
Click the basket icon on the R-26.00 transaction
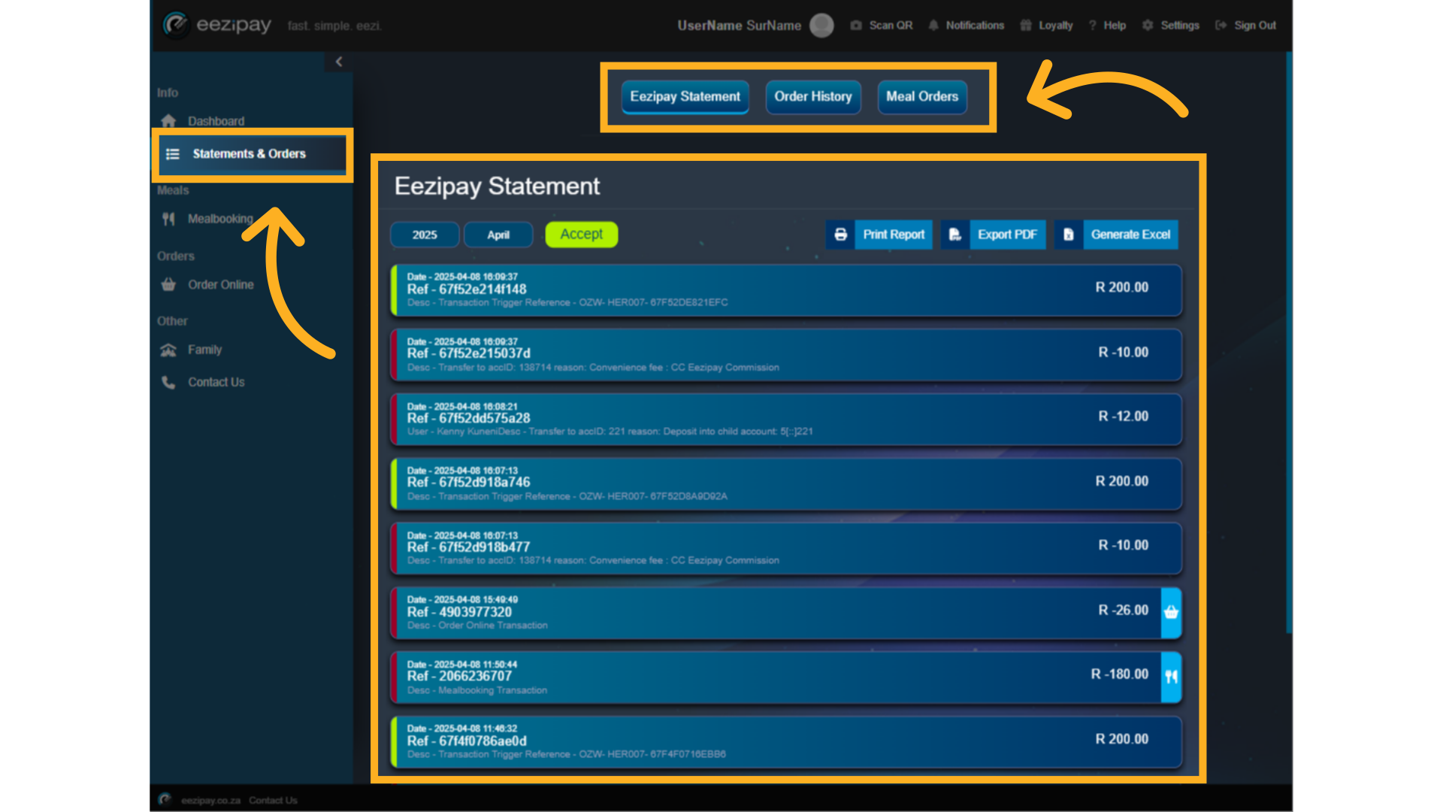tap(1171, 613)
